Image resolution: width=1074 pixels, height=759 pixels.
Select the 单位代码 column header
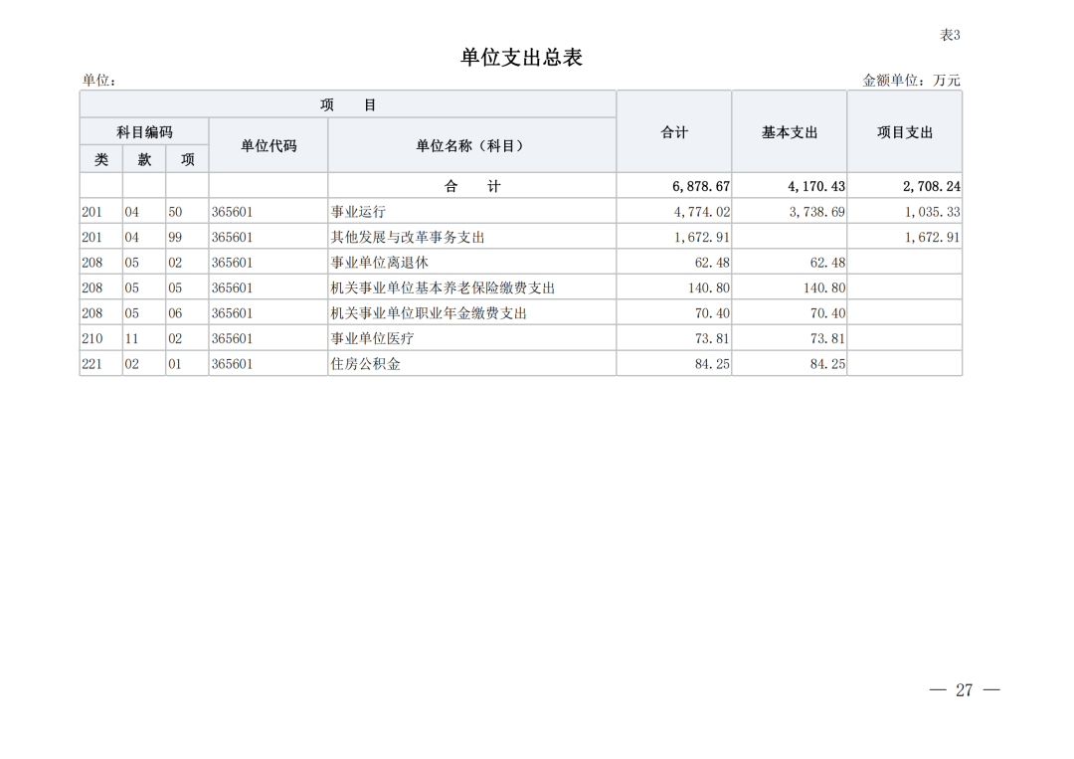tap(268, 145)
